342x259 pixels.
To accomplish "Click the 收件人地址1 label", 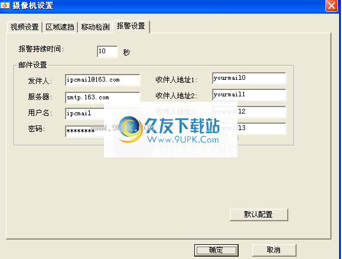I will [x=176, y=80].
